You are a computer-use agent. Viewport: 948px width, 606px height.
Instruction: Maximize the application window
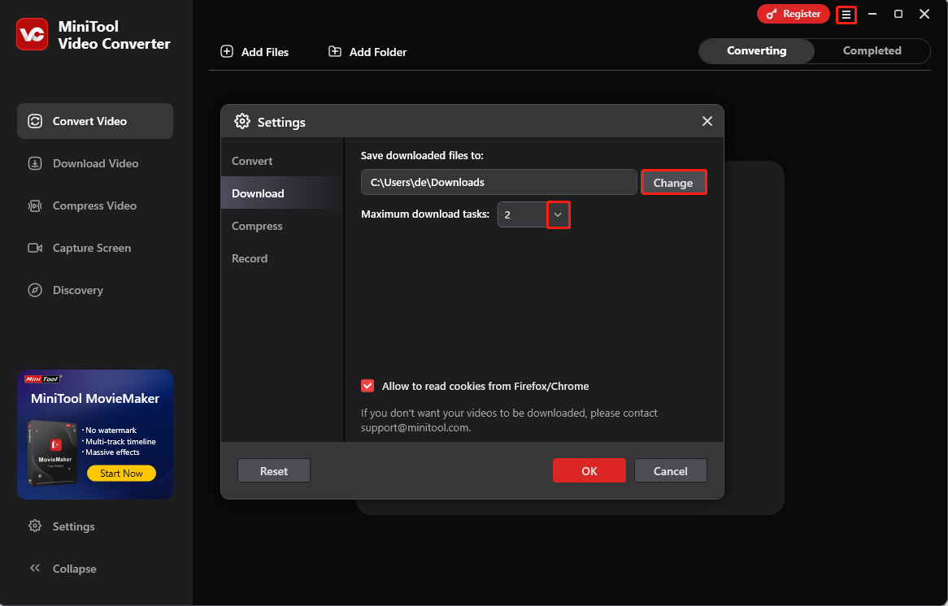coord(898,14)
